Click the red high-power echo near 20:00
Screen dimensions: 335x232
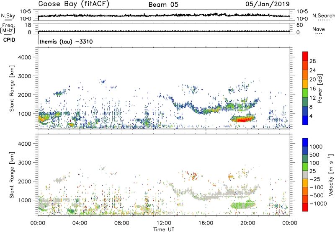click(x=242, y=120)
